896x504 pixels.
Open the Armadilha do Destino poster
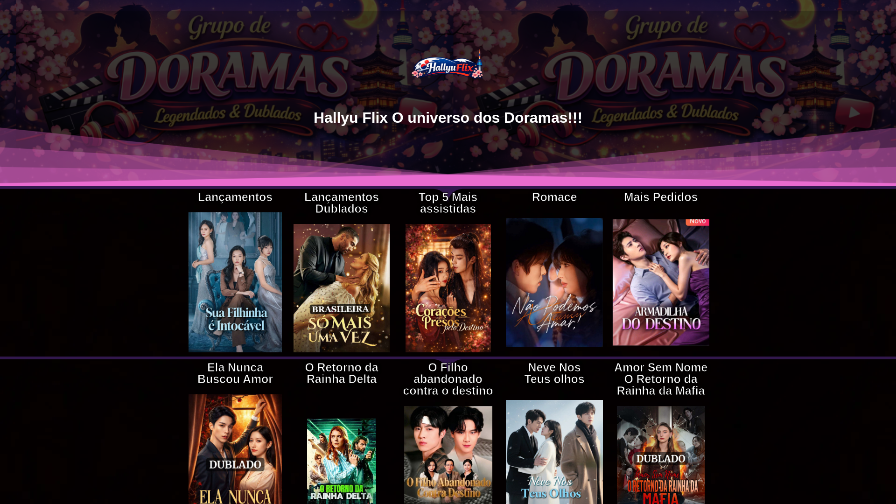pos(661,282)
